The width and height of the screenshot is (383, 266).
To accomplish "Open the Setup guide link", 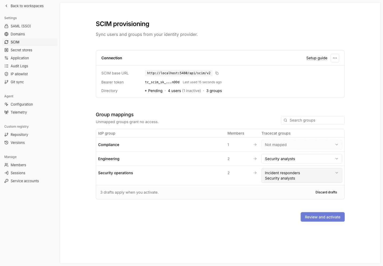I will tap(317, 58).
